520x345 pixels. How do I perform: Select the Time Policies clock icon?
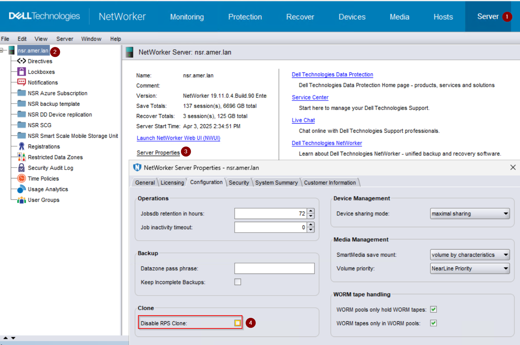click(21, 178)
